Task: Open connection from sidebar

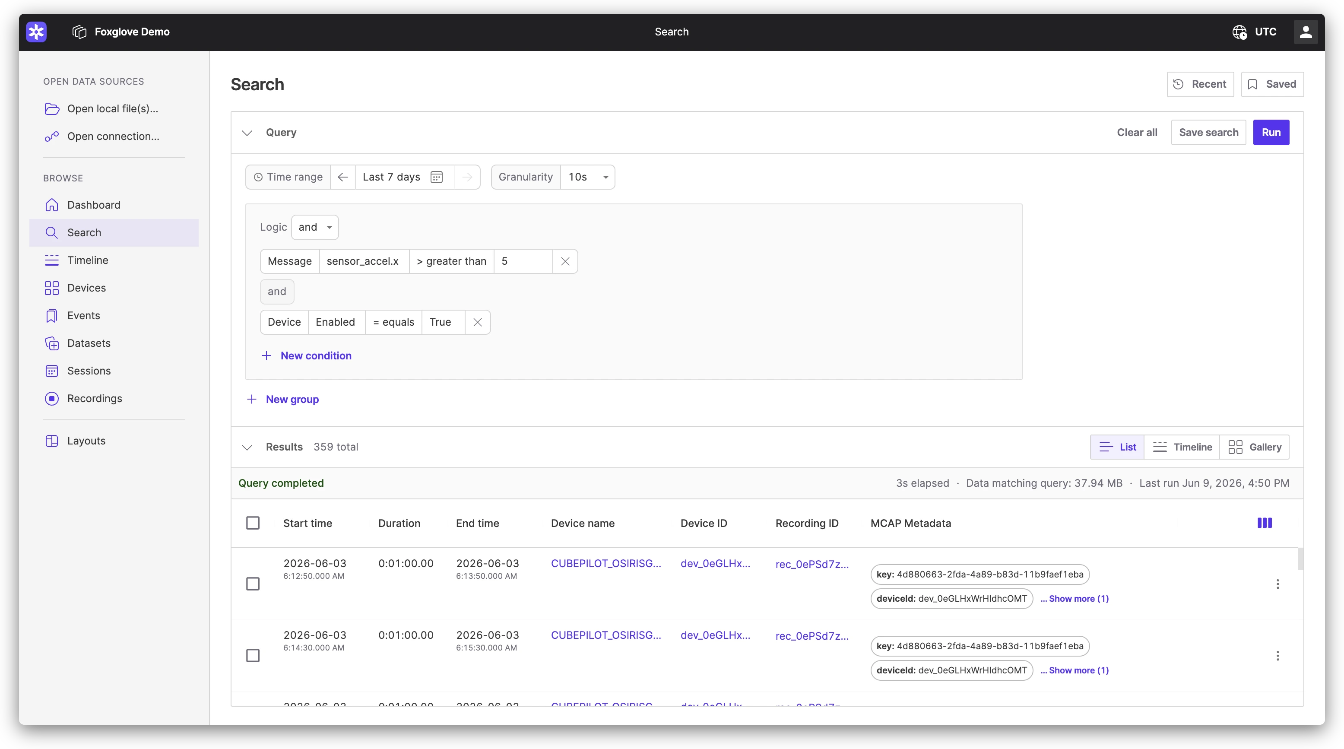Action: click(114, 136)
